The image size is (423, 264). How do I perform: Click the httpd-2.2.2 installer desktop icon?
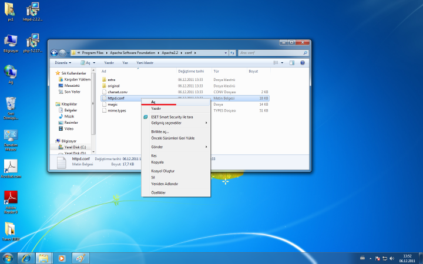pyautogui.click(x=33, y=9)
